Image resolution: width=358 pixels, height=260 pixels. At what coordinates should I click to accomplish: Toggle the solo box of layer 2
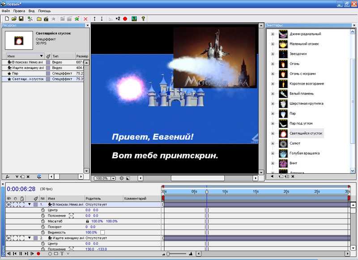tap(15, 238)
